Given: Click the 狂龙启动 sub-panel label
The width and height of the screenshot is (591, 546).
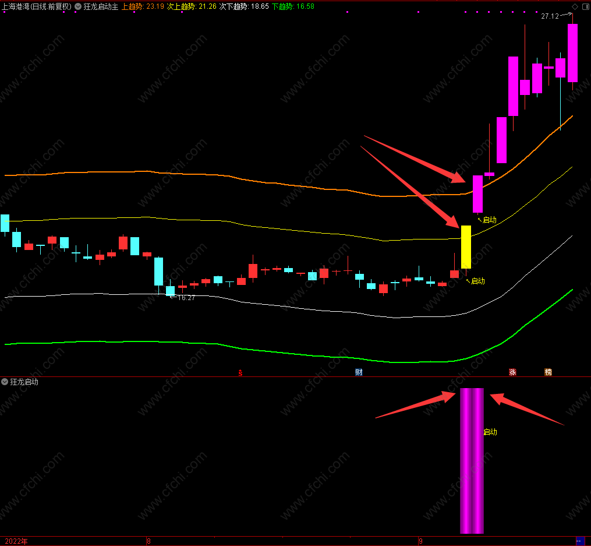Looking at the screenshot, I should click(x=24, y=382).
